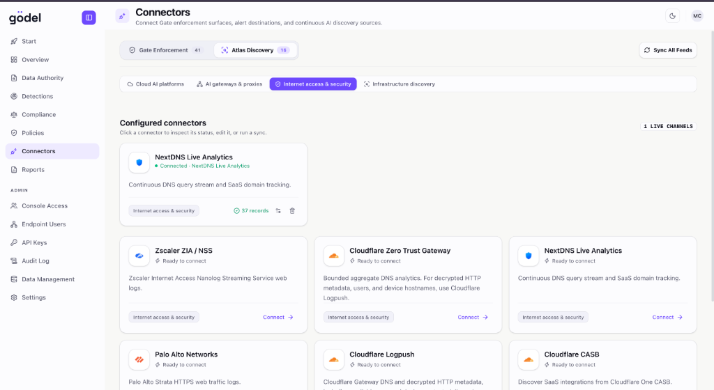Click the Overview dashboard icon
The width and height of the screenshot is (714, 390).
[14, 60]
